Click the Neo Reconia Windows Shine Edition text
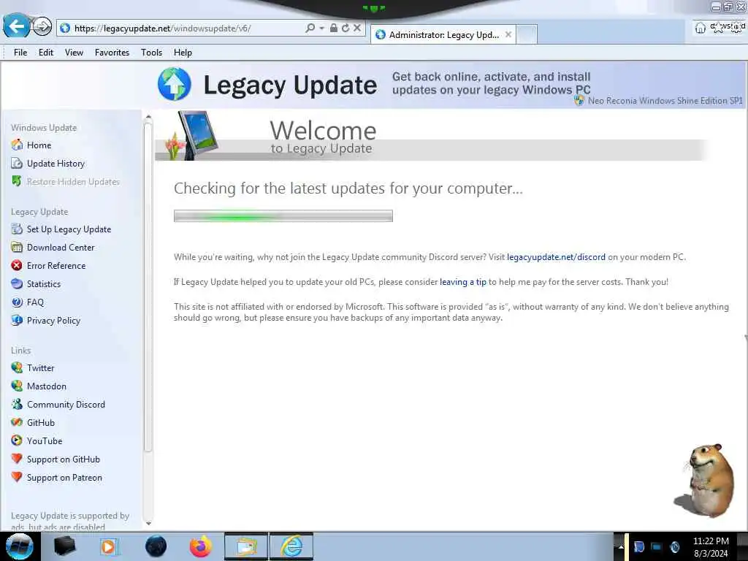This screenshot has height=561, width=748. (x=665, y=101)
